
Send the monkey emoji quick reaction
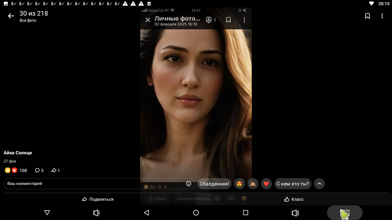253,184
